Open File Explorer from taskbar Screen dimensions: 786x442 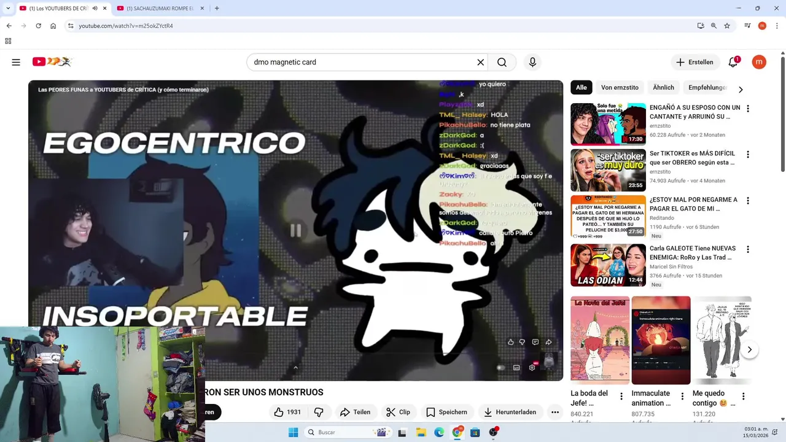tap(421, 432)
